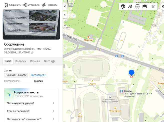Click the Спарта sports icon on map

pyautogui.click(x=92, y=81)
